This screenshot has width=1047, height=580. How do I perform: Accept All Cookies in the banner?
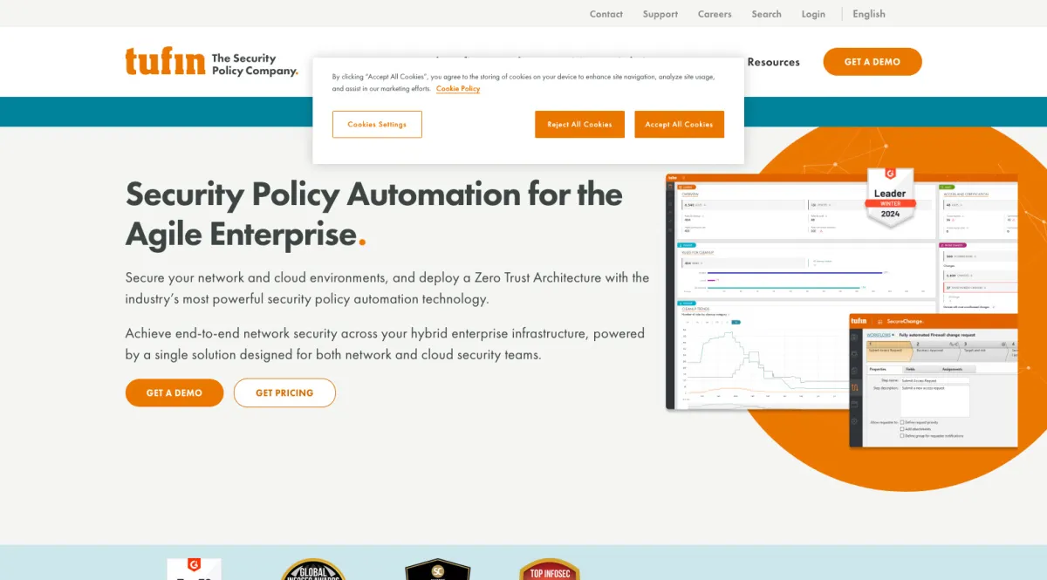(x=679, y=124)
